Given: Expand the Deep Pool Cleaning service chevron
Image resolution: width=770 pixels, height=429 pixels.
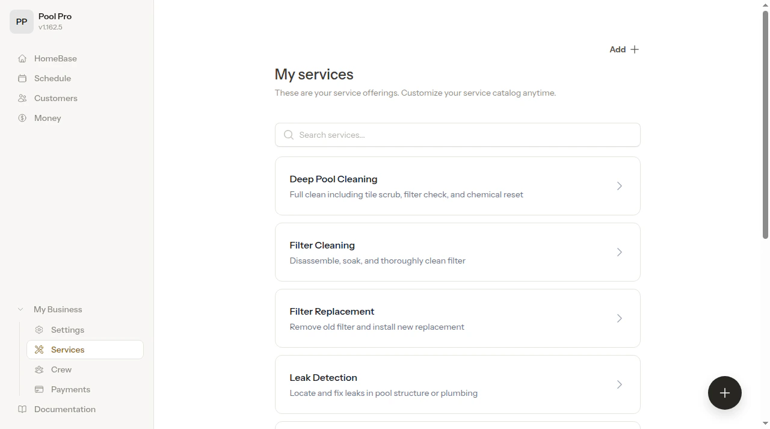Looking at the screenshot, I should (x=619, y=186).
